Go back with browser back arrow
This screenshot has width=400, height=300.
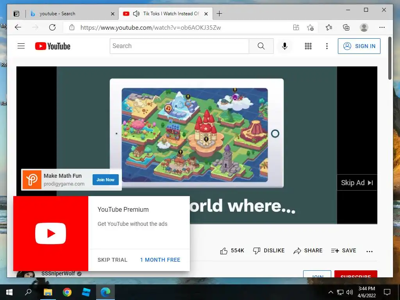click(18, 27)
